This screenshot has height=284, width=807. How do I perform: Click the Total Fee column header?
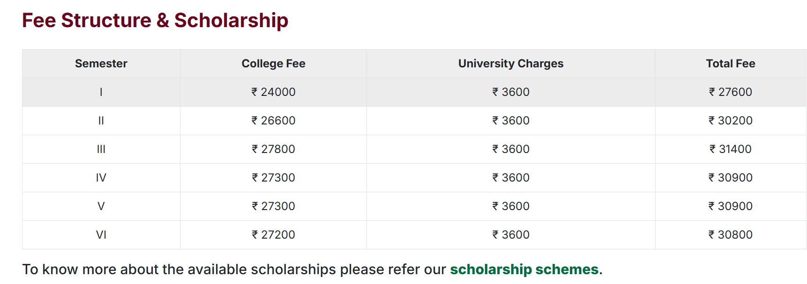click(730, 64)
